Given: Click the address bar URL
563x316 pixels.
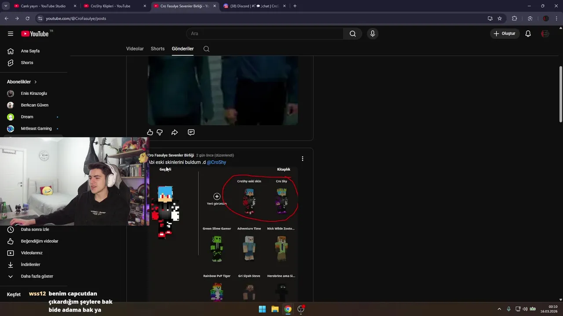Looking at the screenshot, I should [76, 18].
